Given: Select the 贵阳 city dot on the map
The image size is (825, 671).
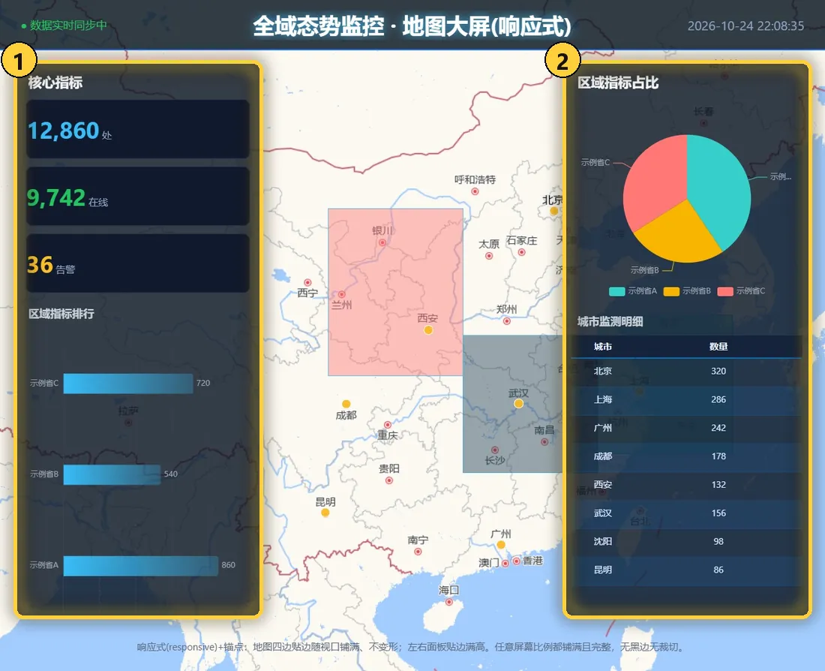Looking at the screenshot, I should click(388, 480).
